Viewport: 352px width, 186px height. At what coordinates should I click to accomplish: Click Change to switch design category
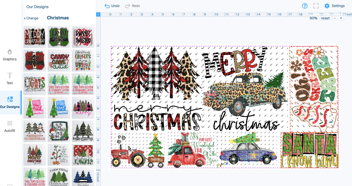(31, 18)
